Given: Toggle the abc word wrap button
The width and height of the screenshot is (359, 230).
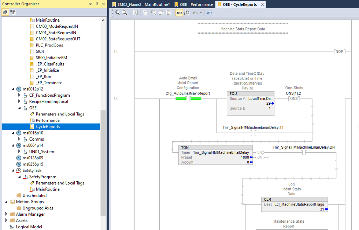Looking at the screenshot, I should [187, 13].
